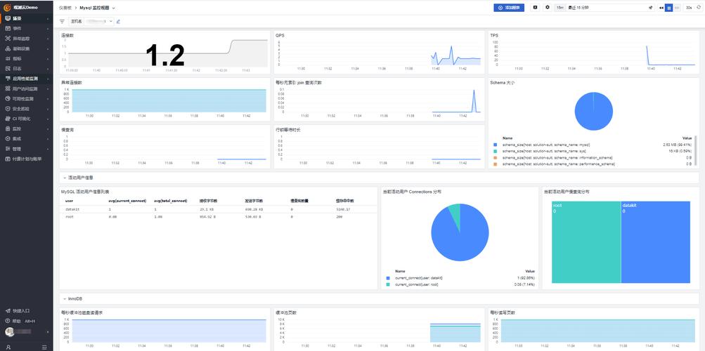The image size is (705, 351).
Task: Click 仪表板 breadcrumb link
Action: coord(65,8)
